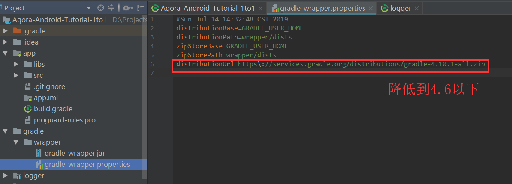
Task: Click the logger module icon in tree
Action: tap(17, 175)
